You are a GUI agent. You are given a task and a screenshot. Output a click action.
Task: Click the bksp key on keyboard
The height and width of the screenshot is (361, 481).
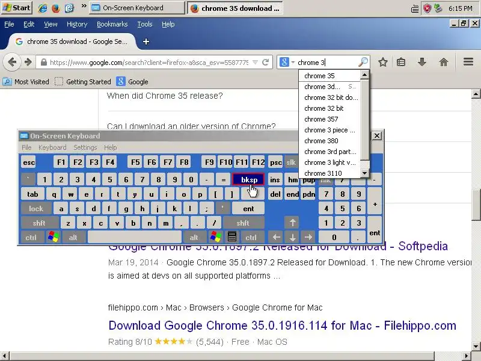248,179
